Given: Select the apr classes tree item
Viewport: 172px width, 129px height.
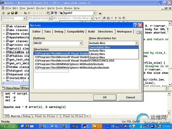Looking at the screenshot, I should (x=19, y=41).
